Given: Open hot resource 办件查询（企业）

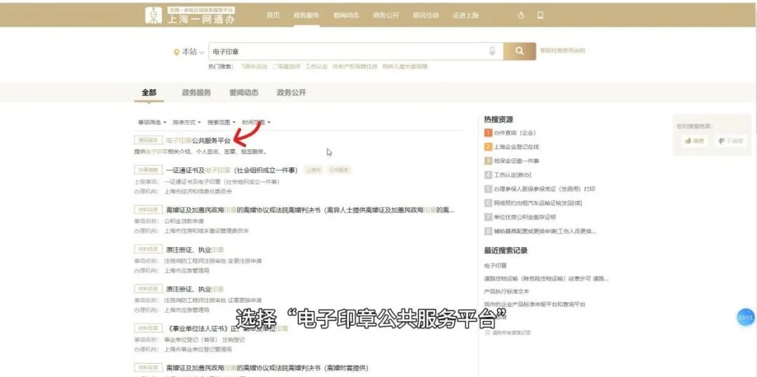Looking at the screenshot, I should 515,132.
